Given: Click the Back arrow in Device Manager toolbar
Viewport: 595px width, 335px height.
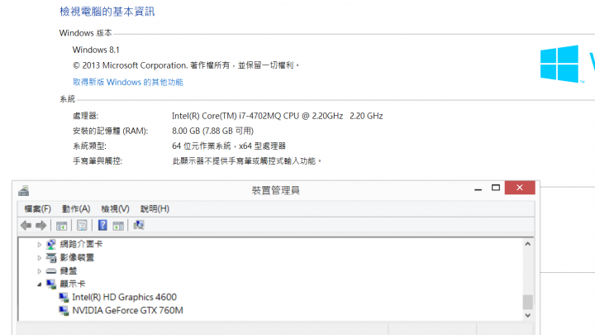Looking at the screenshot, I should pos(26,226).
